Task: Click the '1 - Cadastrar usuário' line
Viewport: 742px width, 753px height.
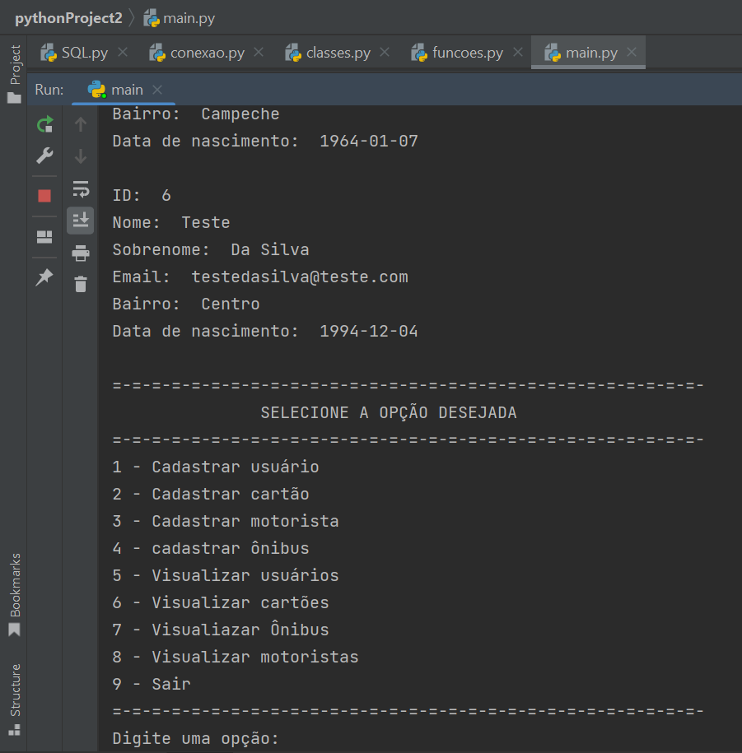Action: [x=216, y=467]
